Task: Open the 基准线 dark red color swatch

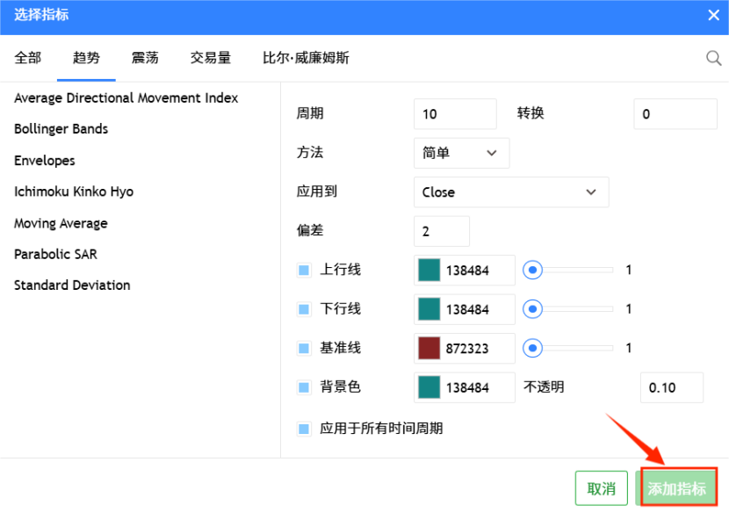Action: click(429, 349)
